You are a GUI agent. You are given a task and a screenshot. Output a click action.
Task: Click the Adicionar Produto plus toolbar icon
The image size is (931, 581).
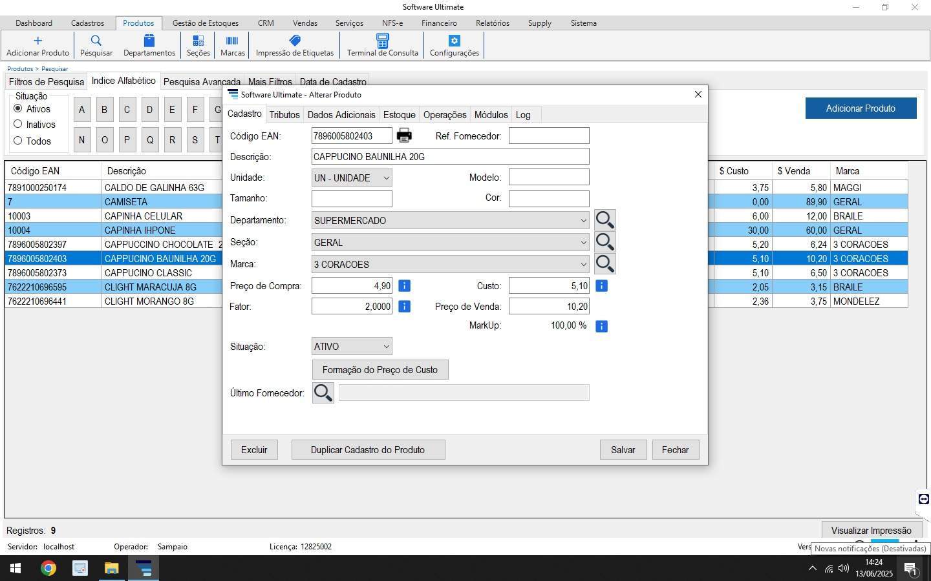tap(37, 41)
